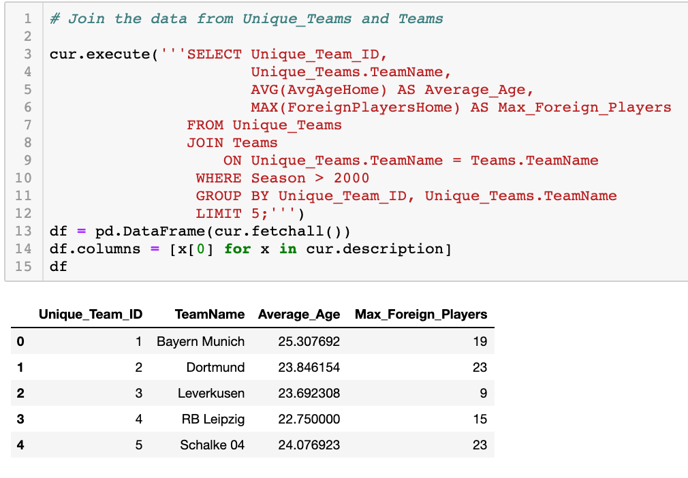Click the average age value 25.307692
The height and width of the screenshot is (478, 688).
309,342
